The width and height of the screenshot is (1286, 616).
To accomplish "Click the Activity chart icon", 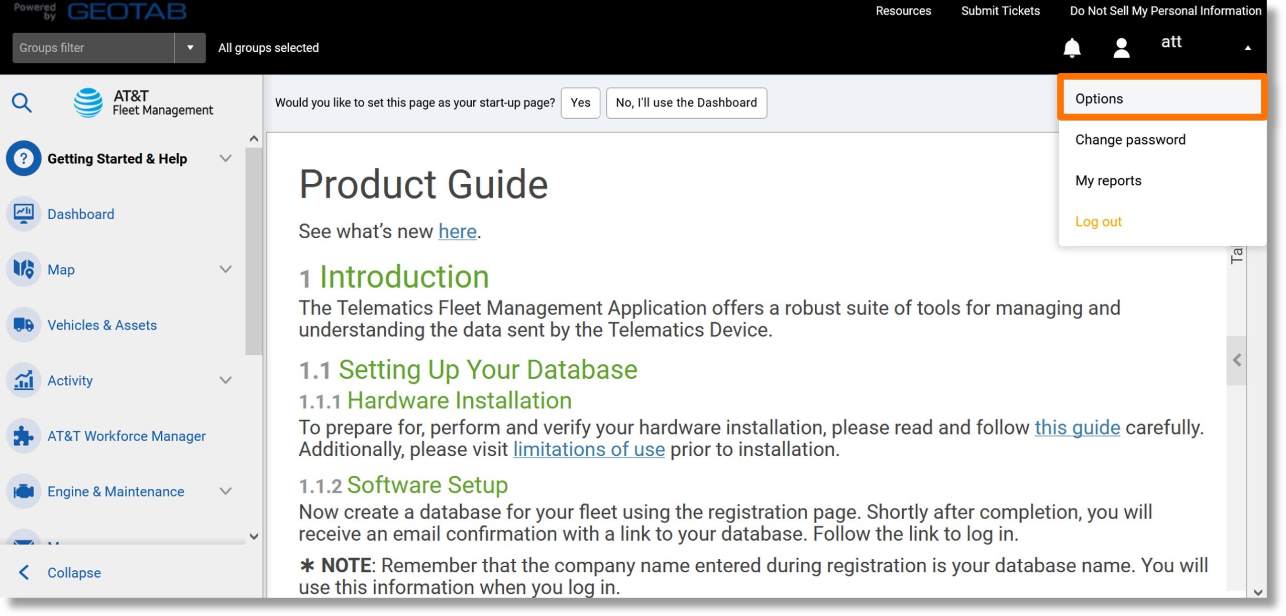I will click(23, 380).
